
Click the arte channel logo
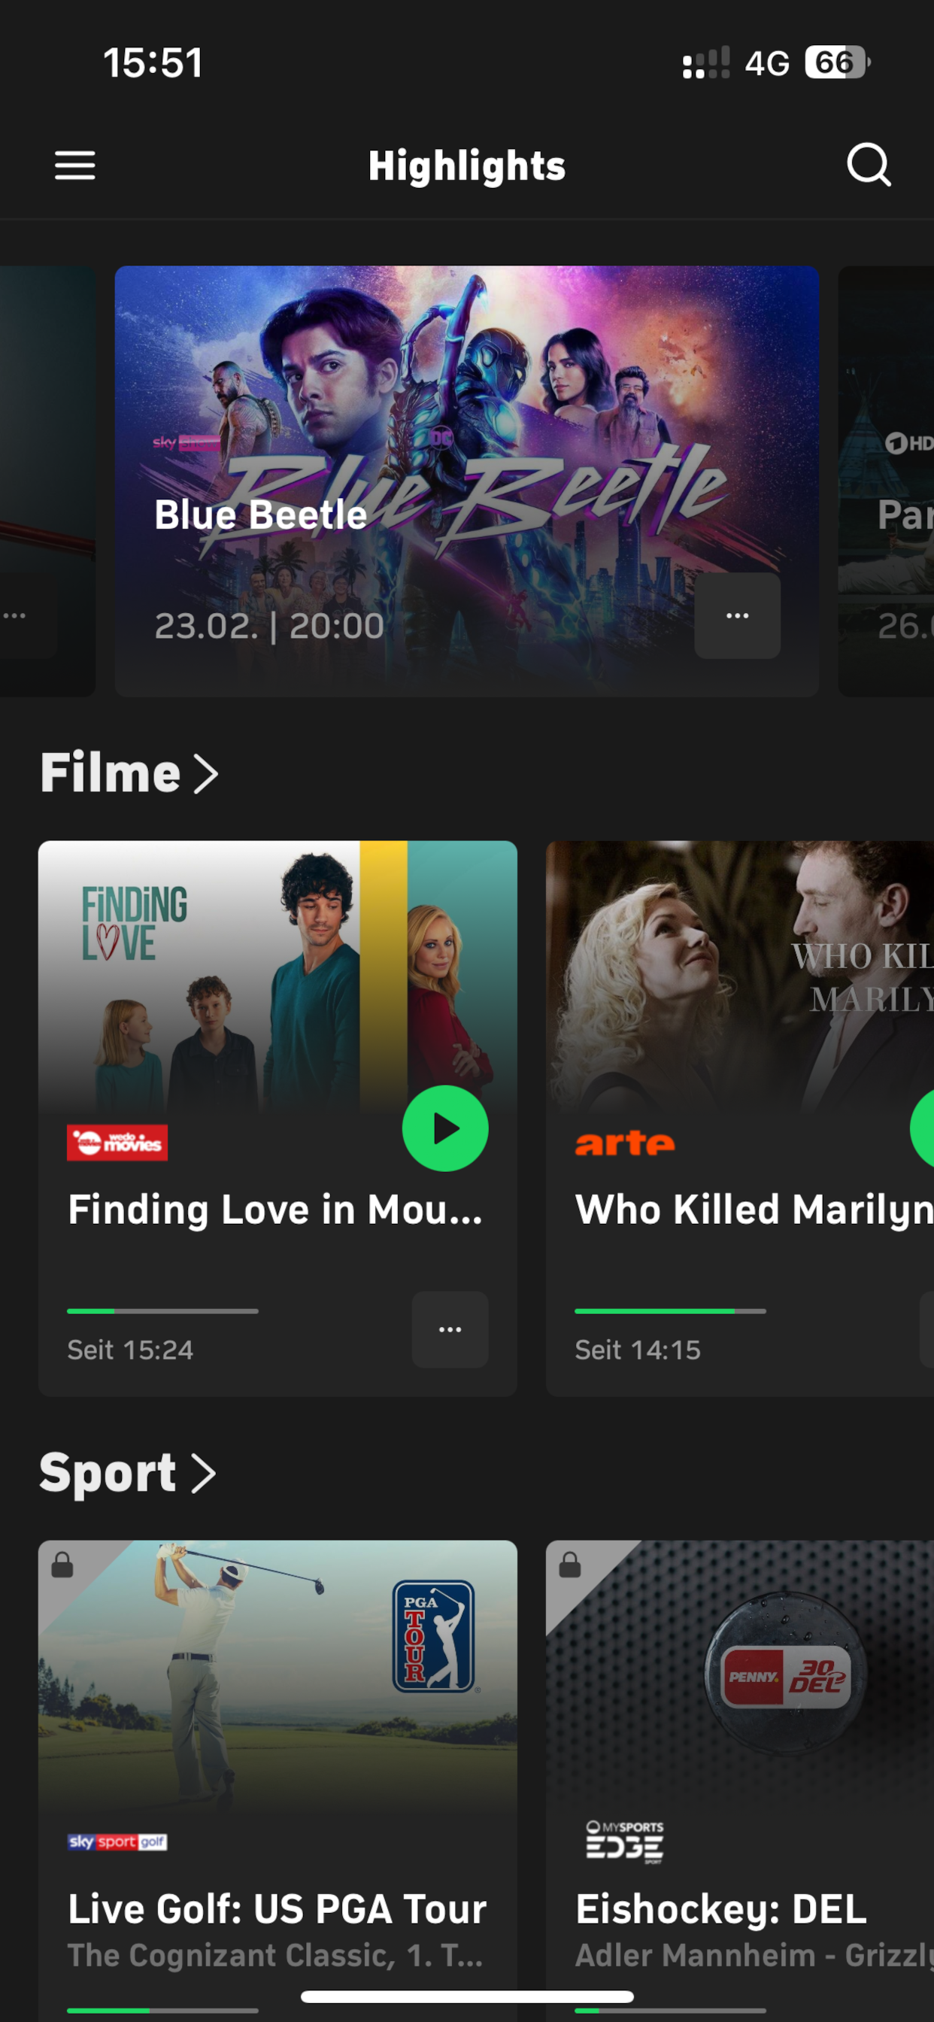625,1143
